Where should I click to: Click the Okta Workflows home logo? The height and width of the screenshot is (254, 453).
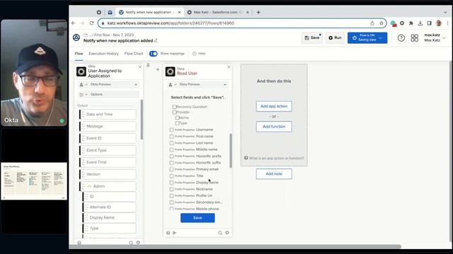[x=76, y=37]
